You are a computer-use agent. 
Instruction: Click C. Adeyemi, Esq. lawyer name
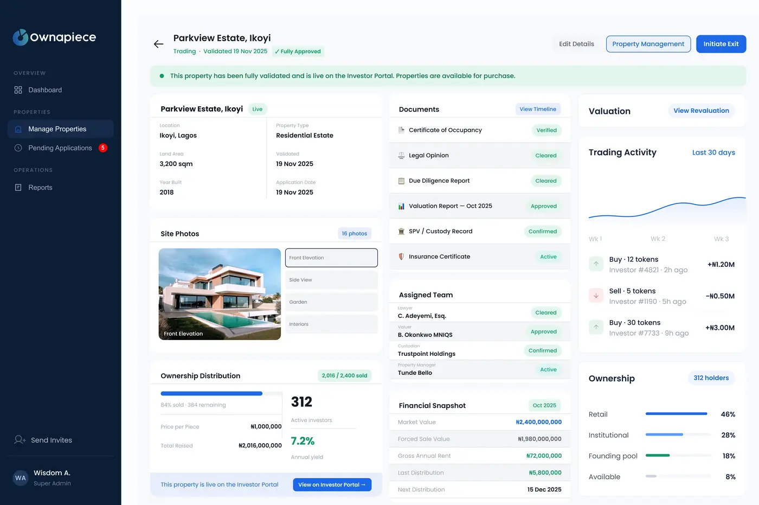pos(422,316)
